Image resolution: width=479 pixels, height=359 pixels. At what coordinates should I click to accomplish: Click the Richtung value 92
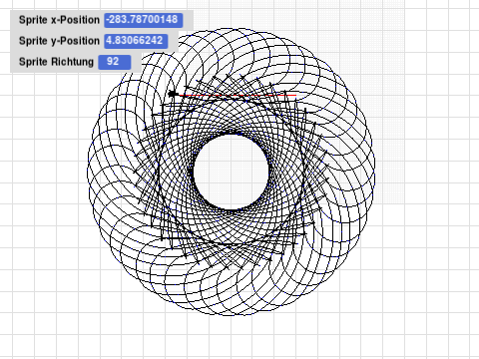tap(114, 62)
